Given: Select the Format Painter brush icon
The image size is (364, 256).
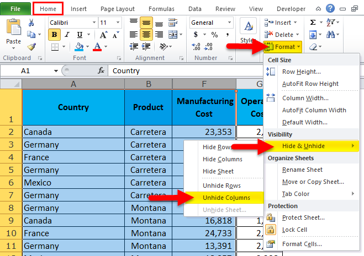Looking at the screenshot, I should tap(31, 47).
